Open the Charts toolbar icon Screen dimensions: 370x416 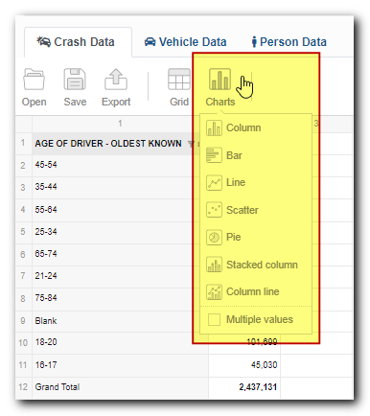[x=220, y=80]
